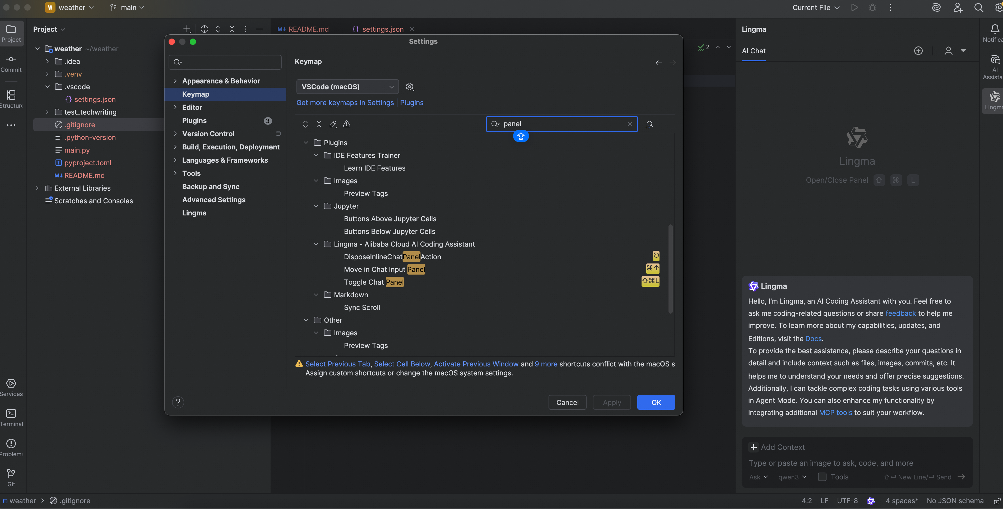Expand the Tools settings section
The height and width of the screenshot is (509, 1003).
pos(175,173)
